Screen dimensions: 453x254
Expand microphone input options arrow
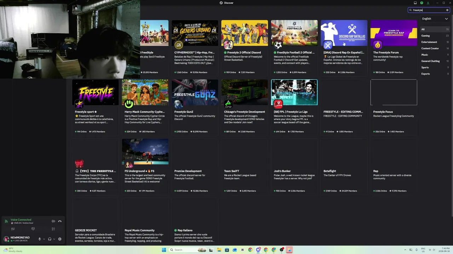(44, 239)
